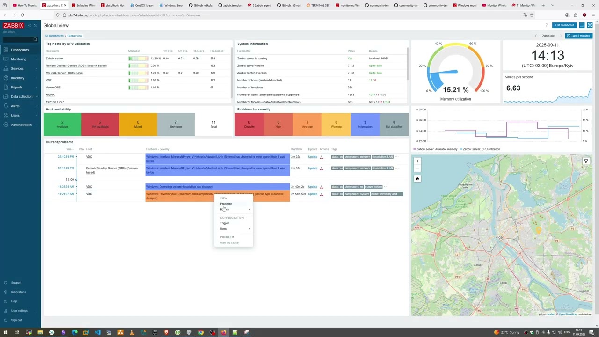Switch to the CentOS Stream browser tab
This screenshot has height=337, width=599.
[x=142, y=5]
